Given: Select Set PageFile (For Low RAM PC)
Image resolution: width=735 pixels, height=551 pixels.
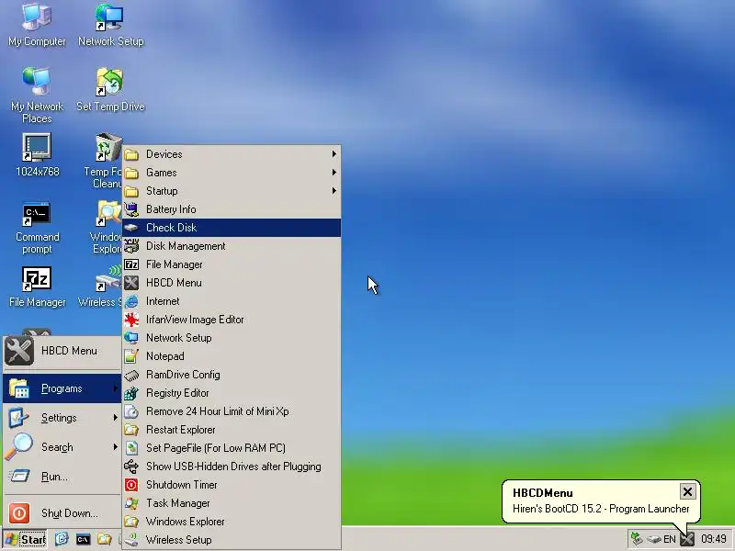Looking at the screenshot, I should click(x=232, y=448).
